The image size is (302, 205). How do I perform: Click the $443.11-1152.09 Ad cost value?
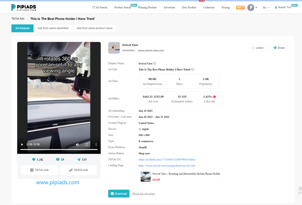click(153, 97)
